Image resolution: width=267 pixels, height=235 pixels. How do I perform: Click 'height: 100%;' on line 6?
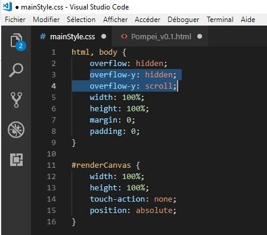[119, 109]
